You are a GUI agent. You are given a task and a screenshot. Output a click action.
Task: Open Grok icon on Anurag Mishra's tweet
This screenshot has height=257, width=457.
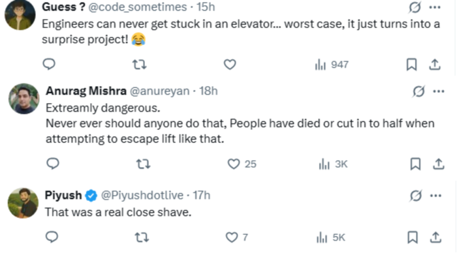pos(418,91)
